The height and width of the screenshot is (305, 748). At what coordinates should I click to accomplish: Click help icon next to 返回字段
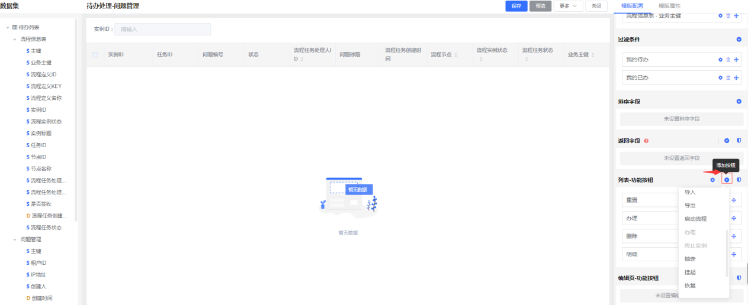coord(646,141)
